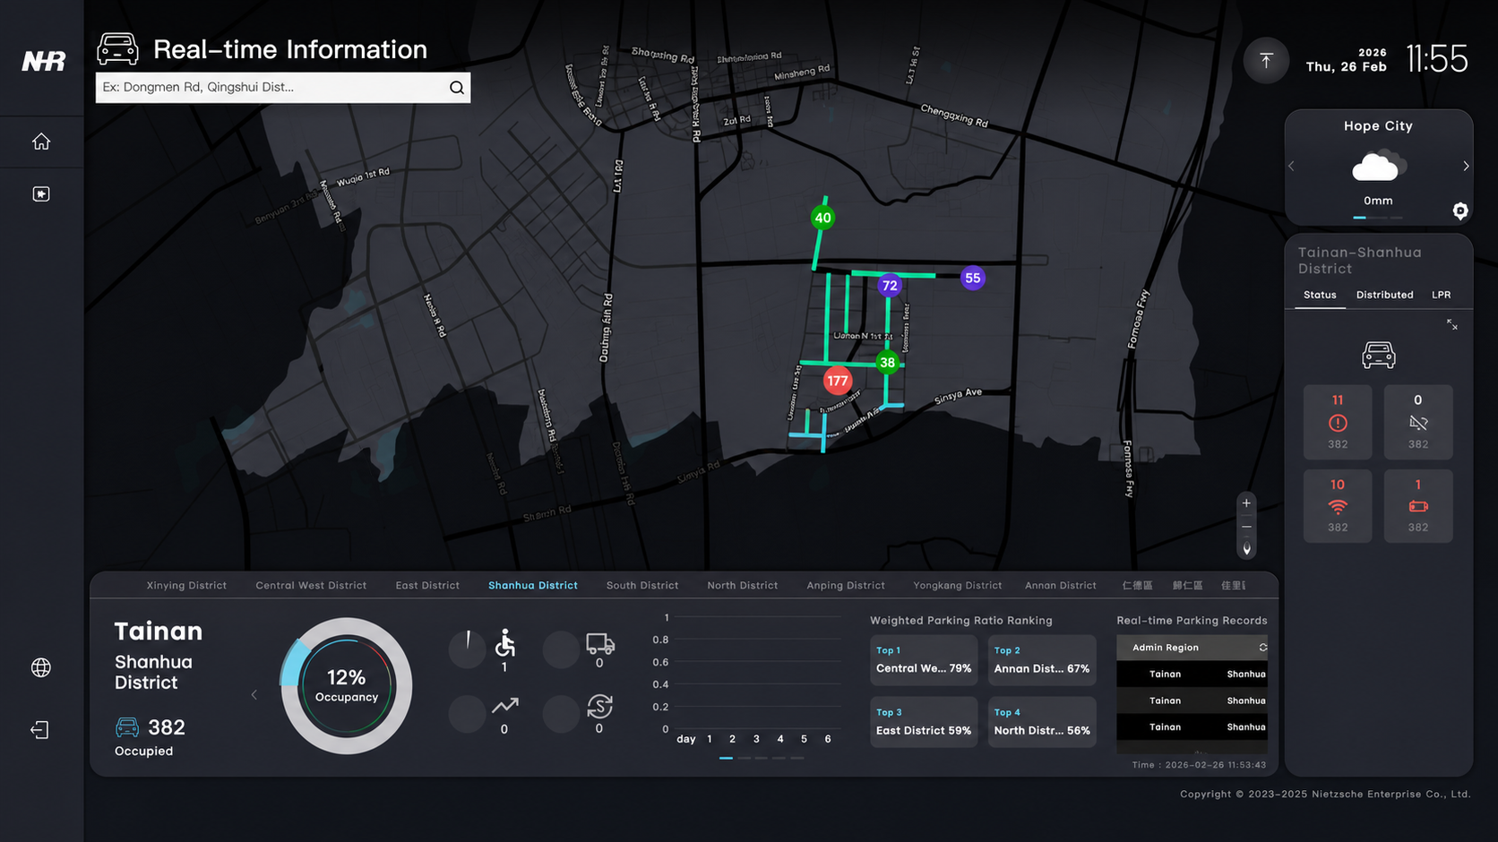Select the turnover dollar cycle icon
Viewport: 1498px width, 842px height.
pos(599,707)
